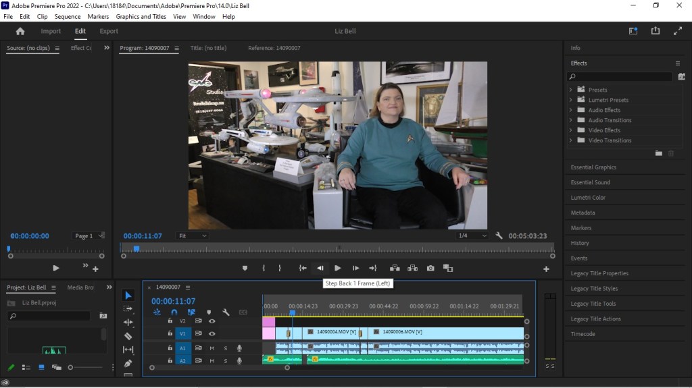Mute the A1 audio track
The width and height of the screenshot is (692, 388).
click(x=212, y=348)
